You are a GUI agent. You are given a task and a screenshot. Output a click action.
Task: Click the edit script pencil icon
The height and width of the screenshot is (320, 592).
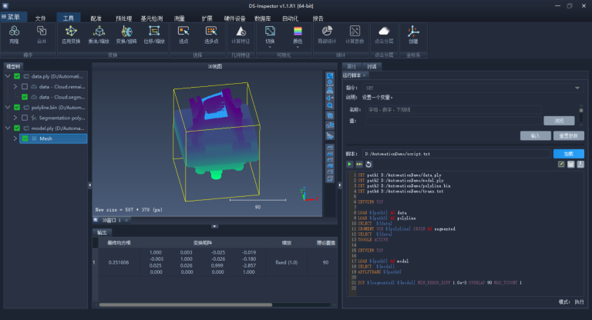pyautogui.click(x=561, y=165)
